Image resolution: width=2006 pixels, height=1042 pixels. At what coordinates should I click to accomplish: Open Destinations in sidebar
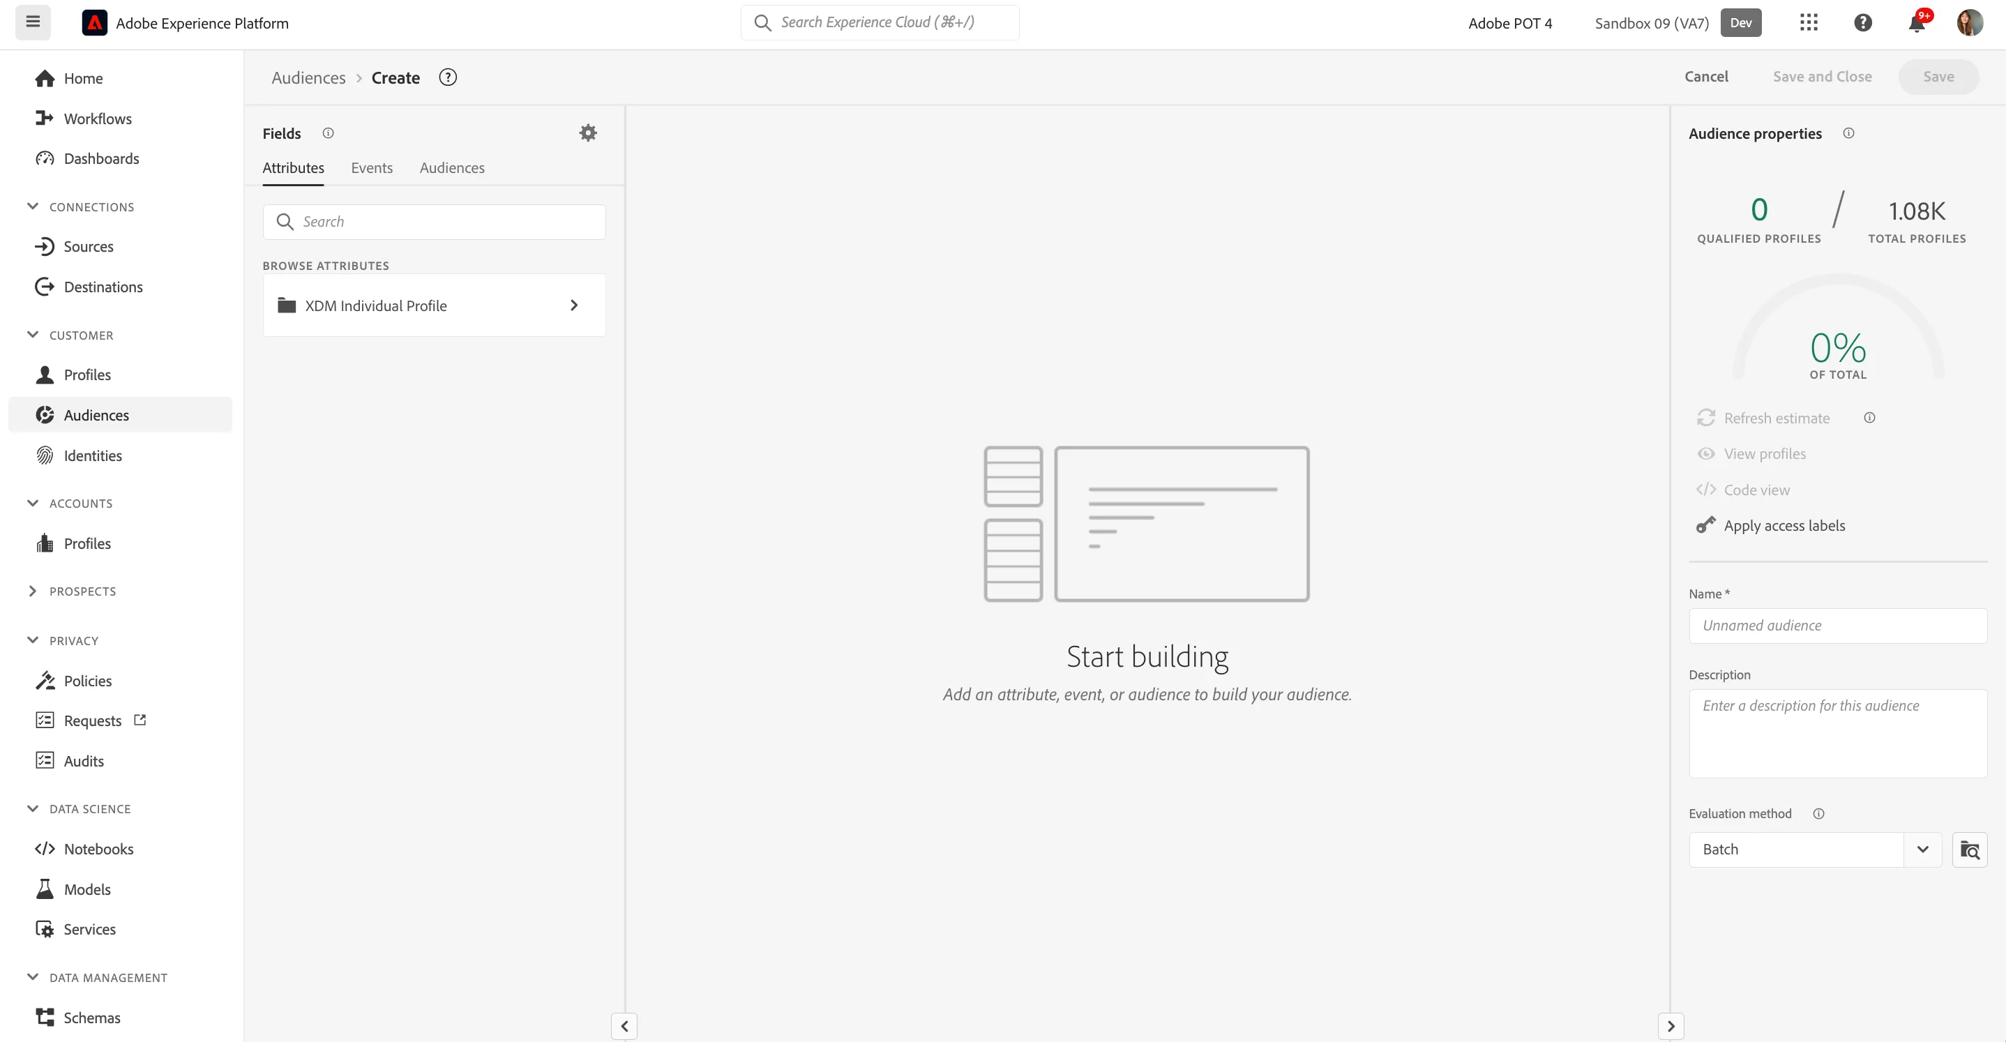click(x=120, y=287)
